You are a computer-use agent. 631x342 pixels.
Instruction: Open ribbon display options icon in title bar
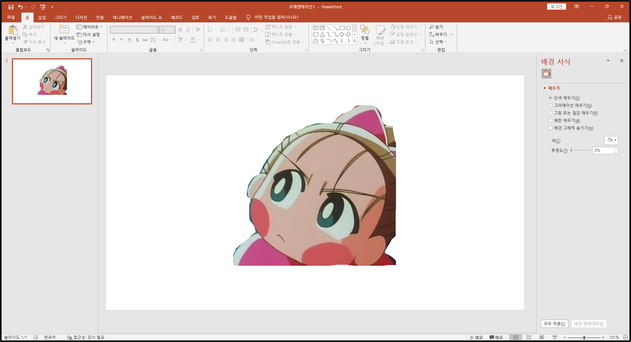click(577, 7)
